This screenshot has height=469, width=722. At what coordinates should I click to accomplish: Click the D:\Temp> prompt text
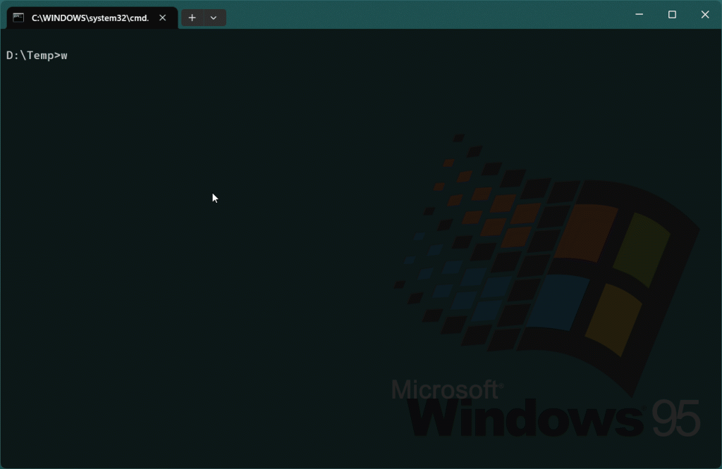click(32, 56)
